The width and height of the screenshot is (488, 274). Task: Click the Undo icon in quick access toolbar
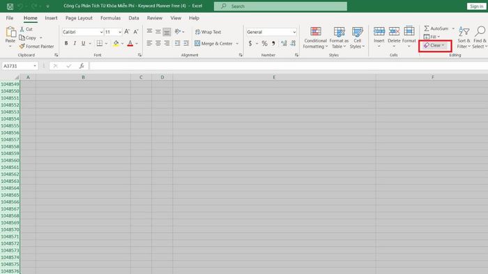point(20,6)
